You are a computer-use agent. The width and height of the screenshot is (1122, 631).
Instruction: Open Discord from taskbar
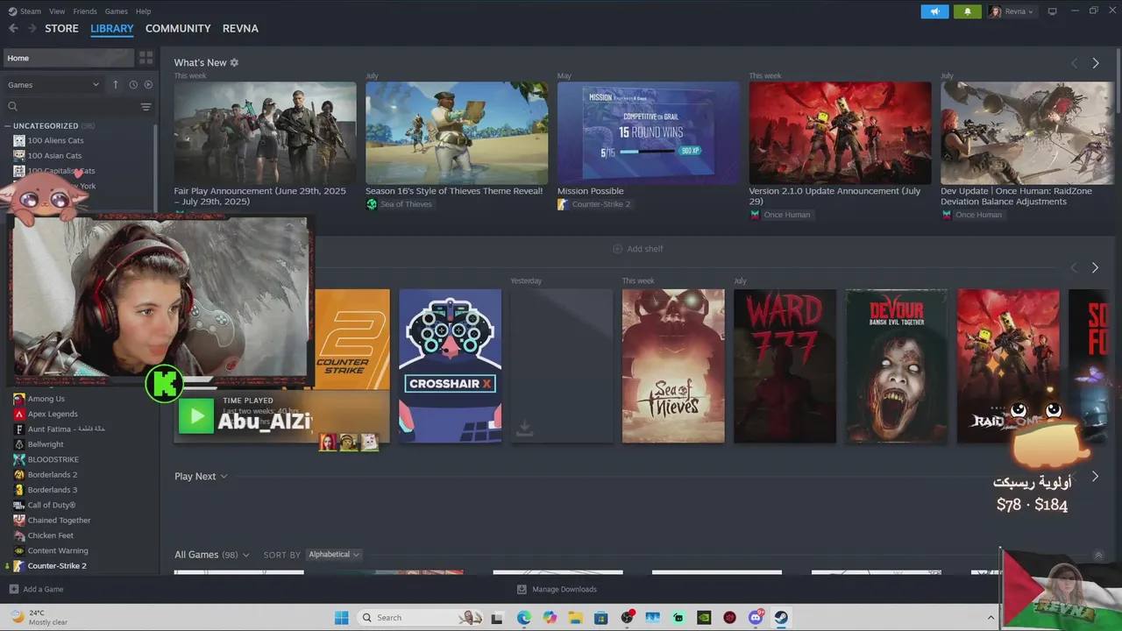point(756,618)
